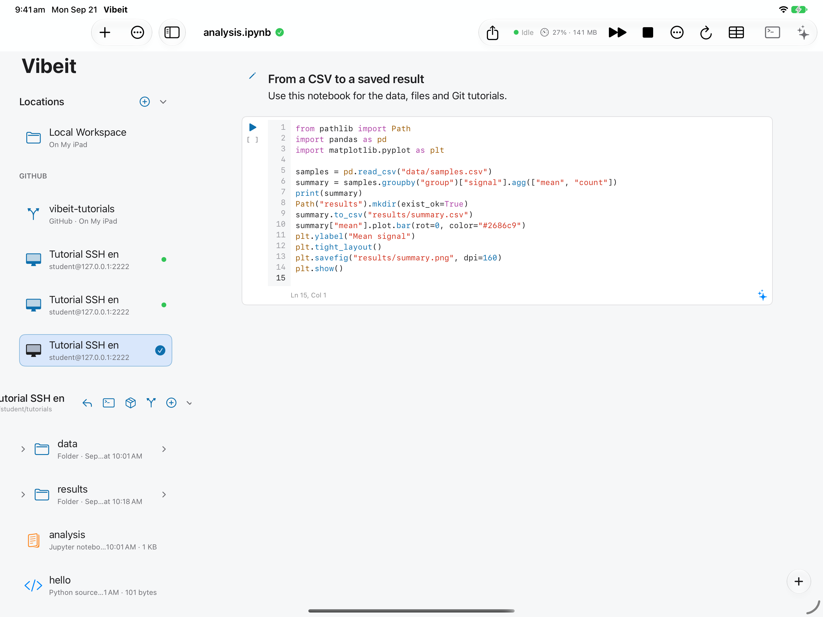823x617 pixels.
Task: Open the vibeit-tutorials GitHub repository
Action: (x=96, y=215)
